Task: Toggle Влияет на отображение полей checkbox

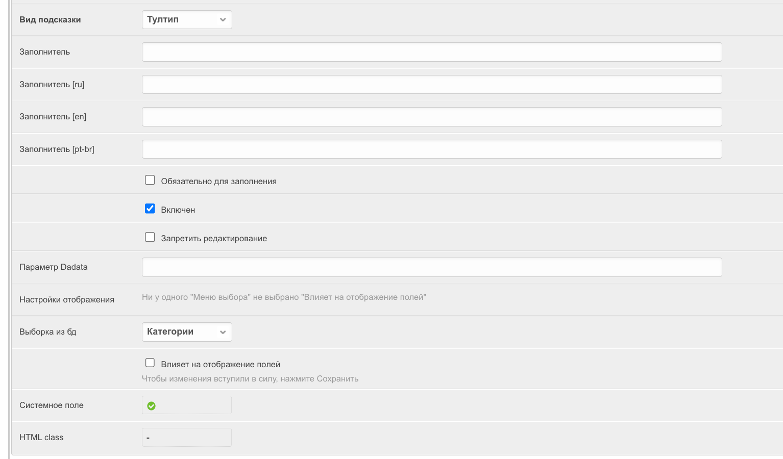Action: [x=150, y=363]
